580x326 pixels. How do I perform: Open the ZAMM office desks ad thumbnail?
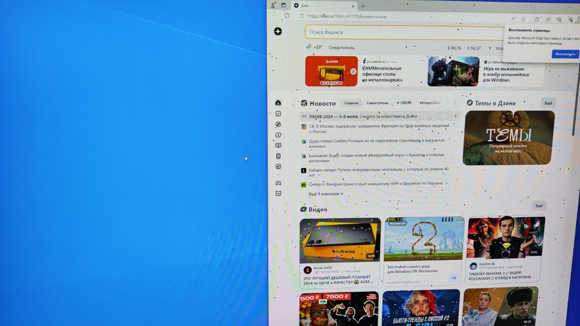(331, 71)
